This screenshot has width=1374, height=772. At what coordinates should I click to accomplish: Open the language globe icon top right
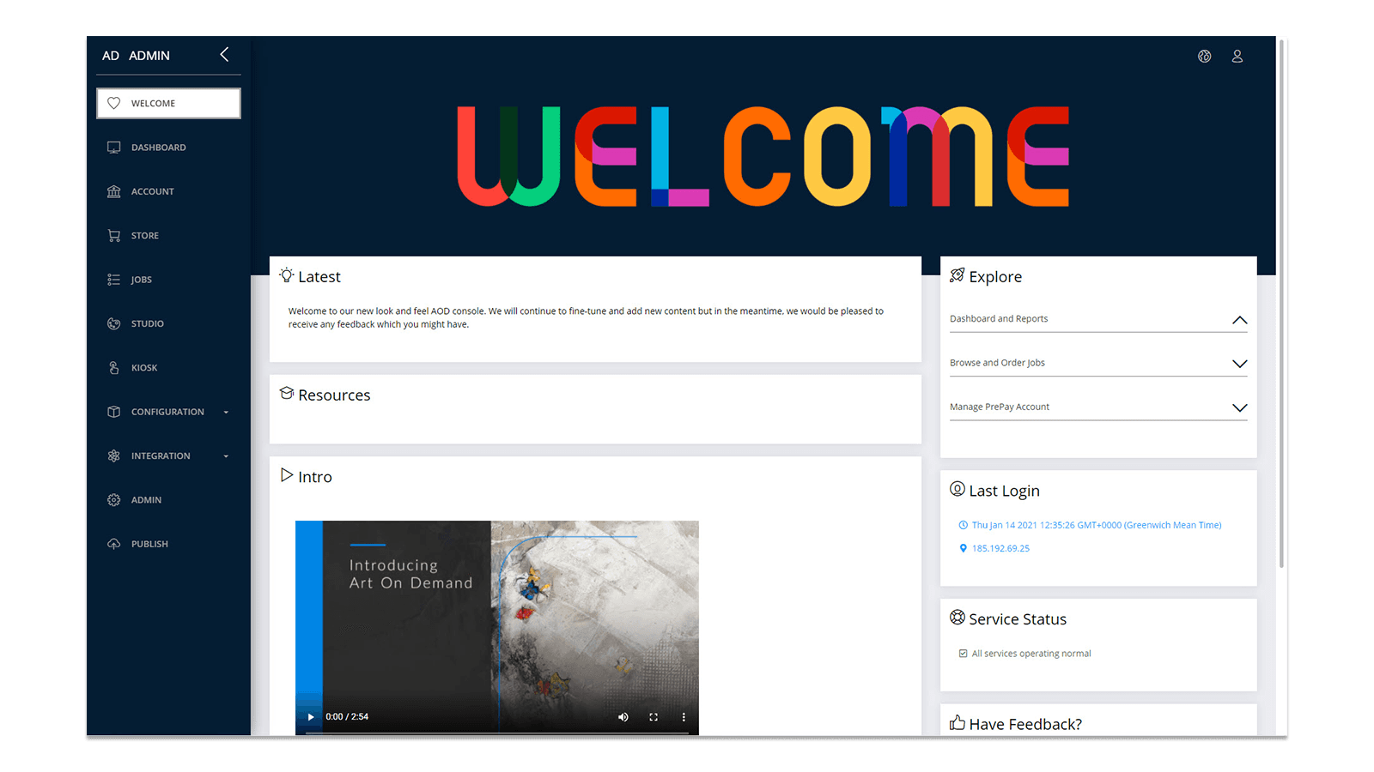point(1204,56)
